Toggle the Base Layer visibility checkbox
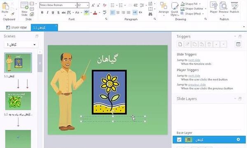The width and height of the screenshot is (247, 148). (179, 139)
